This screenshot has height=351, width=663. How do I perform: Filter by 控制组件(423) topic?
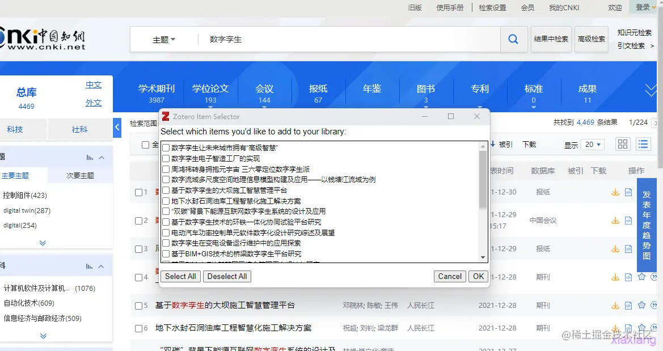point(25,195)
